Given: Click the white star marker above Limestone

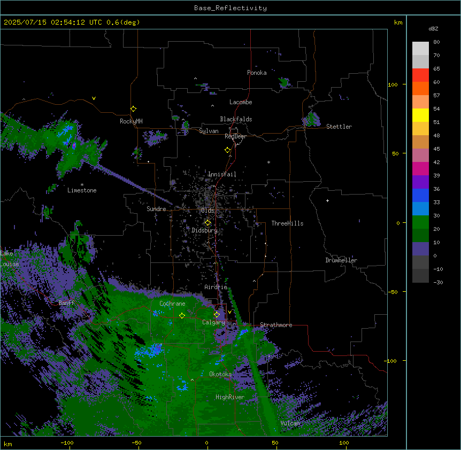Looking at the screenshot, I should 82,185.
